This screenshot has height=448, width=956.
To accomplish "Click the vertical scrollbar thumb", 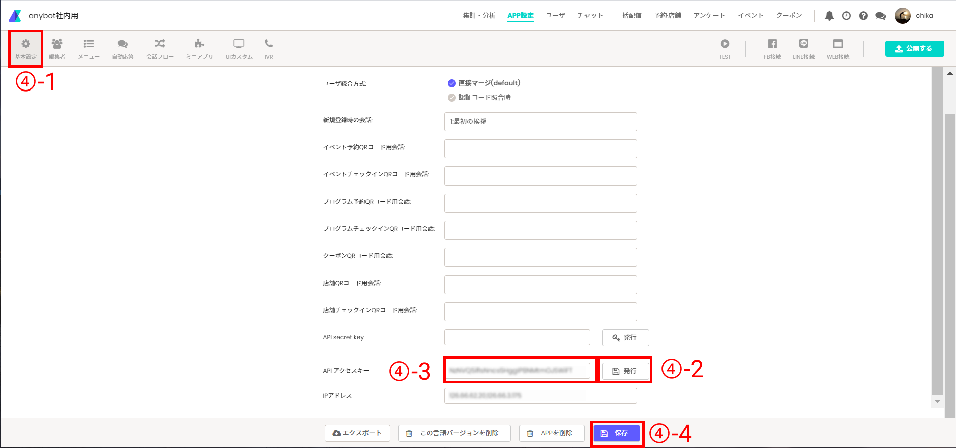I will click(950, 264).
